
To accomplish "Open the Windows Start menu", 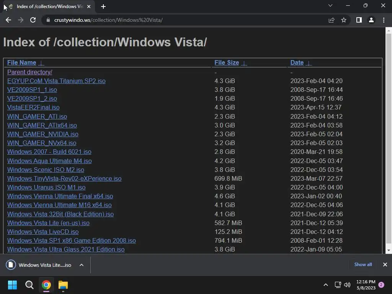I will coord(12,285).
